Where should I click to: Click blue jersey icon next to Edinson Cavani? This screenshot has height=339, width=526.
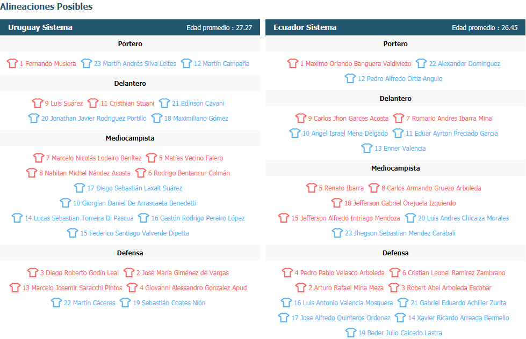[x=164, y=103]
